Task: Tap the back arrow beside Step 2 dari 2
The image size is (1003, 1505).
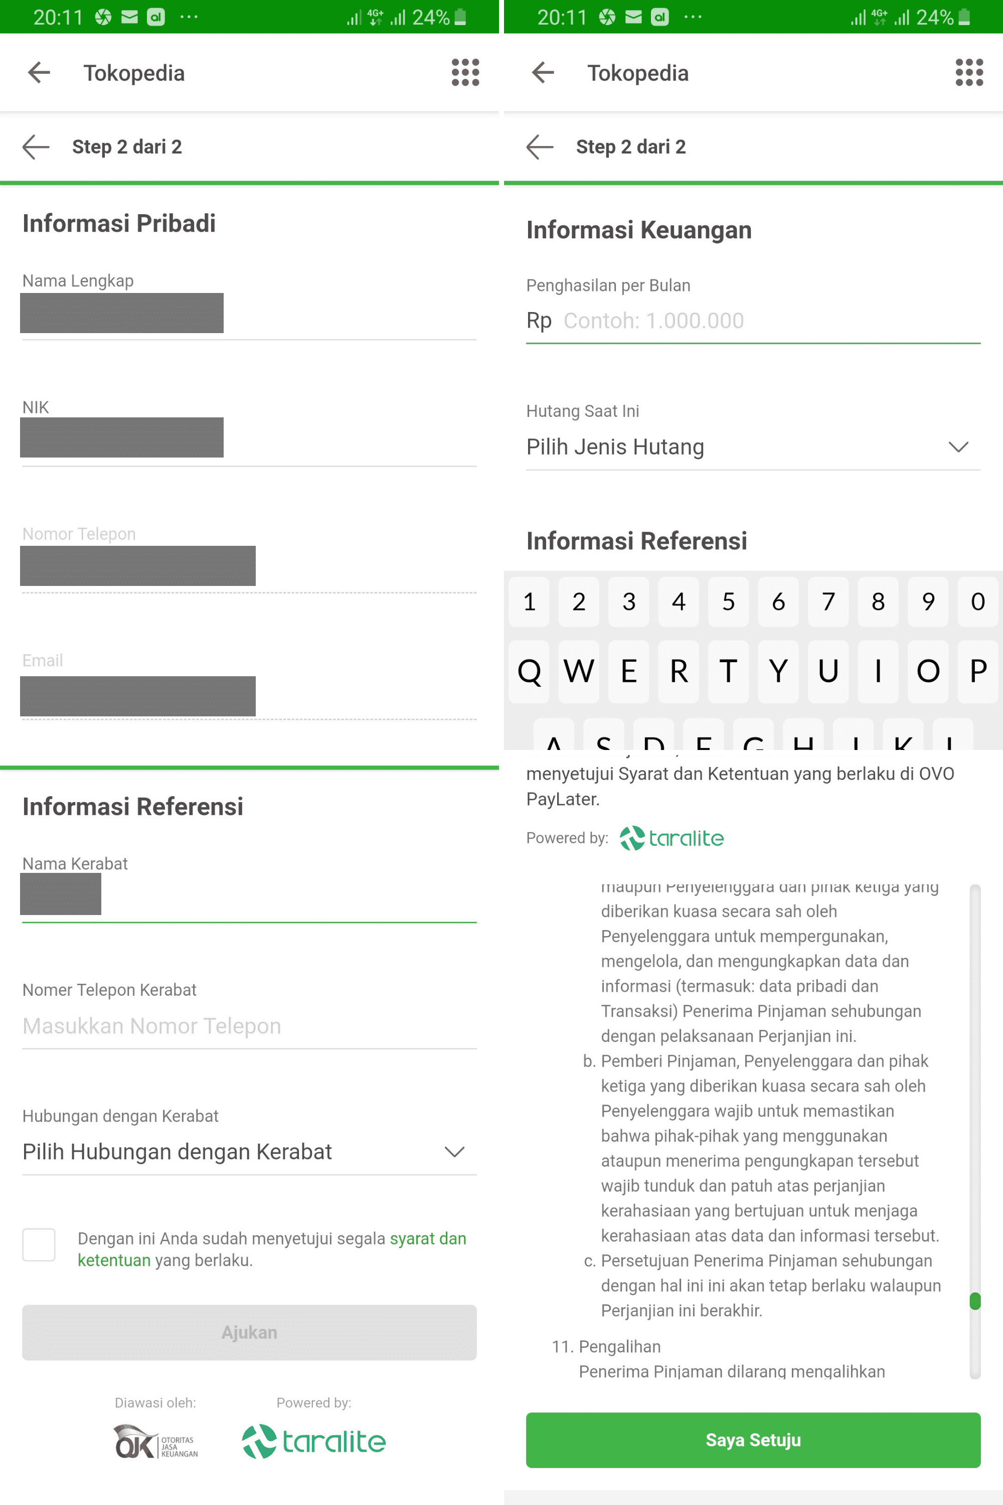Action: coord(37,147)
